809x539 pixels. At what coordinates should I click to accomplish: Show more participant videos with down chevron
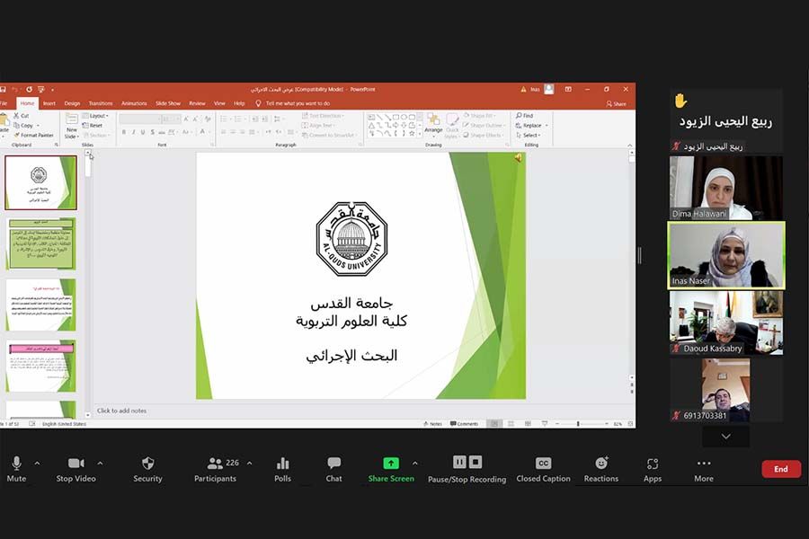726,437
